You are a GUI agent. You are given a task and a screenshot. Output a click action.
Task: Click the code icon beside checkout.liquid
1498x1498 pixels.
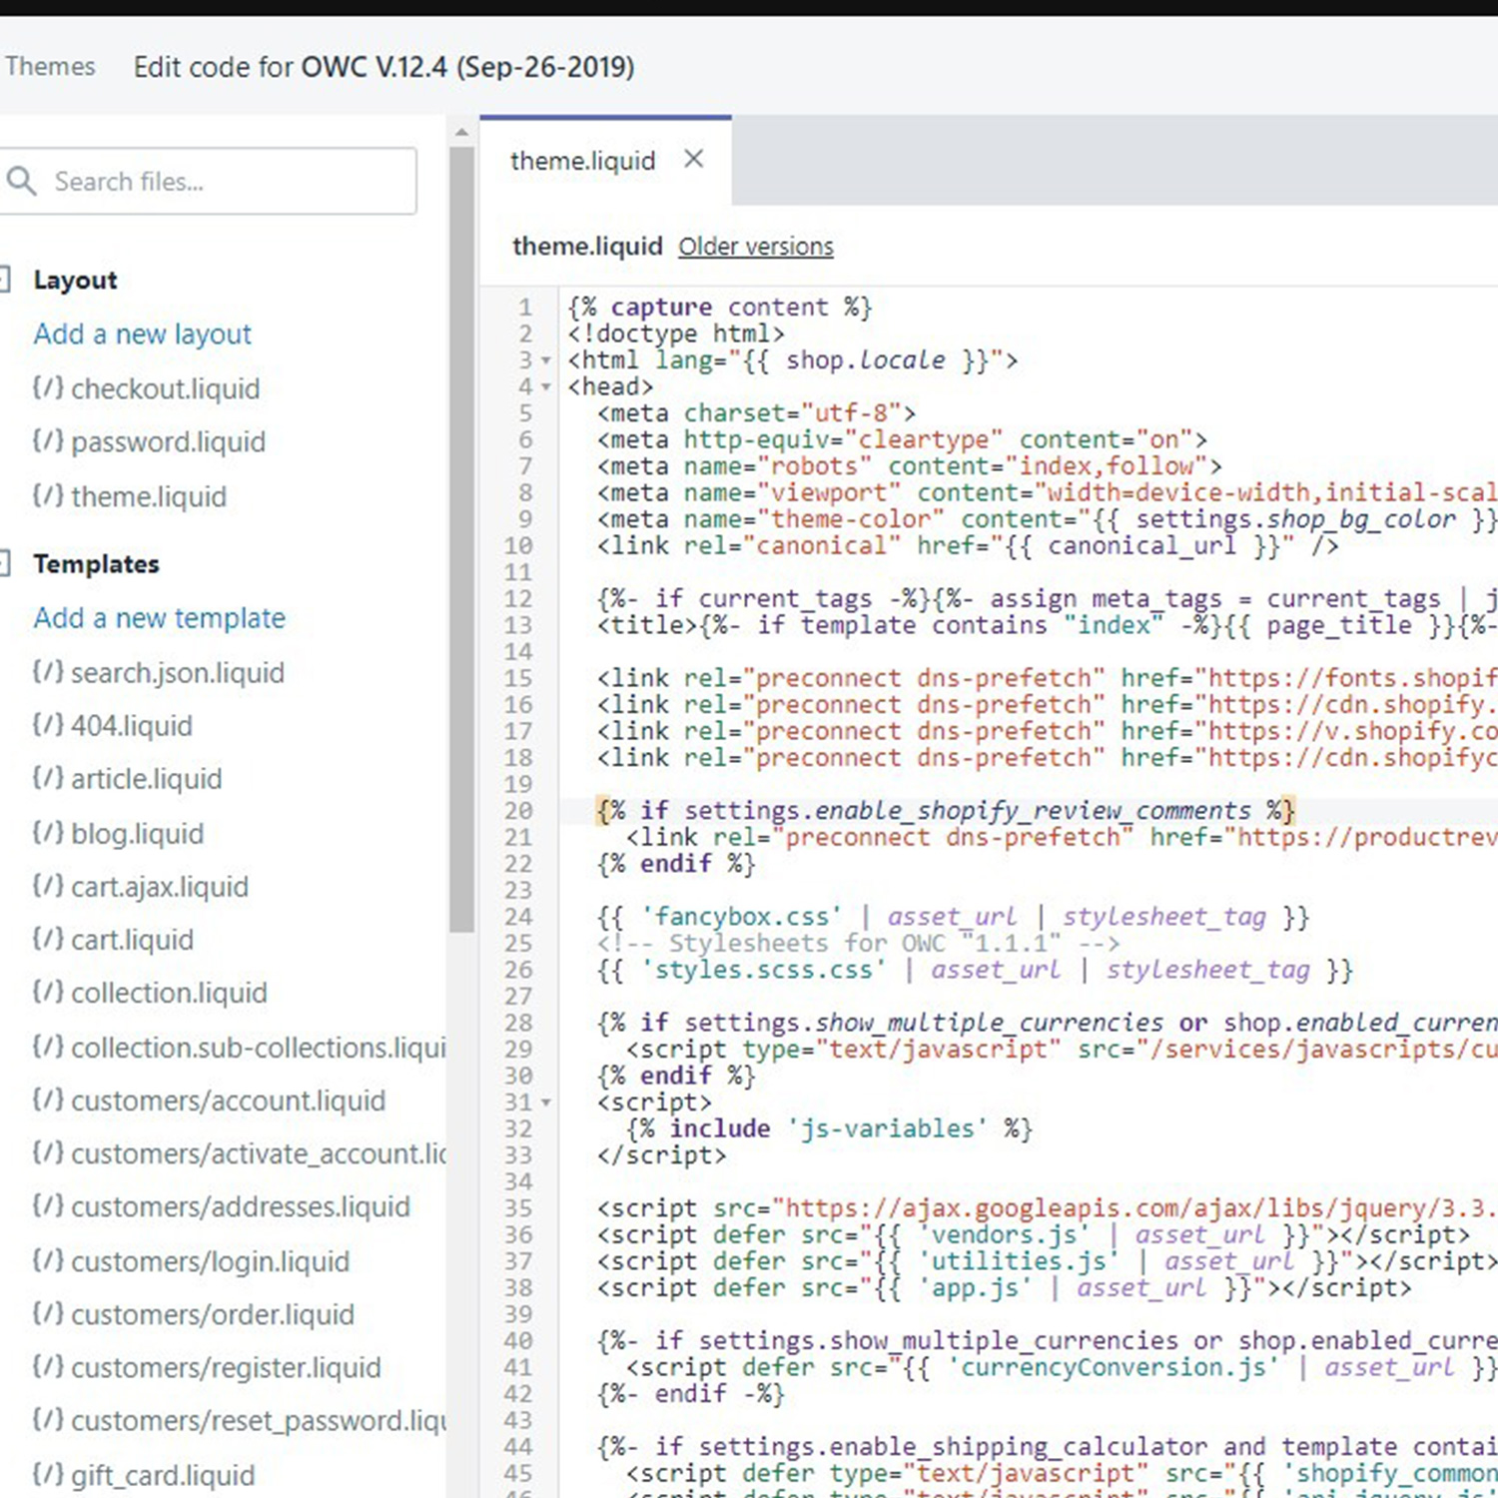click(x=48, y=386)
